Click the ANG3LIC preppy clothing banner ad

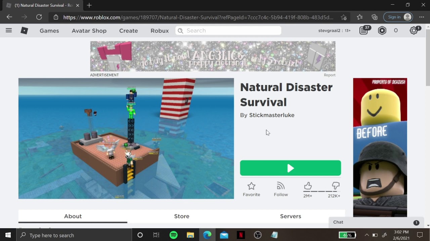[213, 56]
